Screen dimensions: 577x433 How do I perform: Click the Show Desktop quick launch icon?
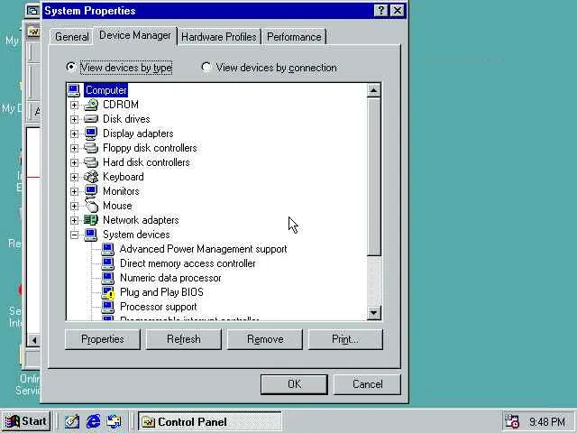72,421
